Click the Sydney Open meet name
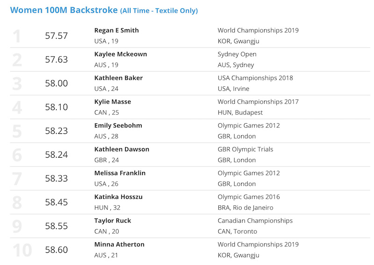Image resolution: width=374 pixels, height=265 pixels. (x=237, y=54)
